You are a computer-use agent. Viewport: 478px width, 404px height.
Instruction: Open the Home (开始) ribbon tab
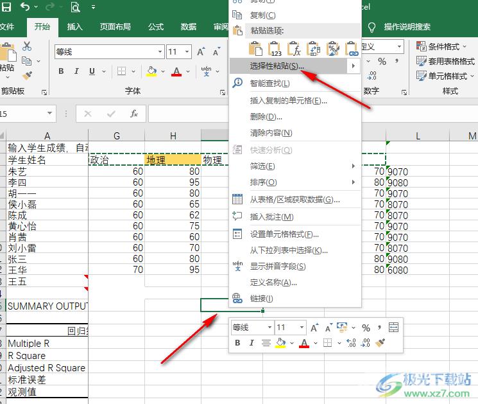coord(42,27)
